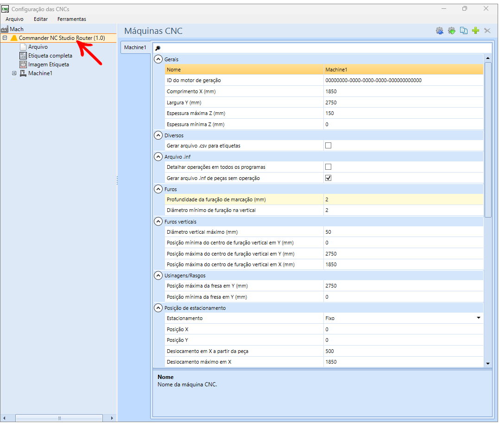Click the gray X delete machine icon
Viewport: 499px width, 423px height.
tap(487, 31)
